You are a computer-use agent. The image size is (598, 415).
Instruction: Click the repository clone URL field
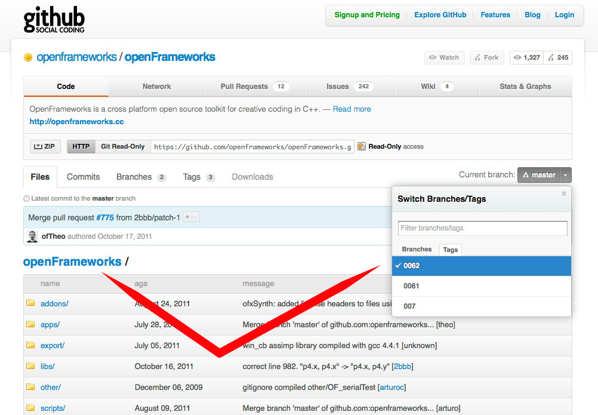(252, 146)
